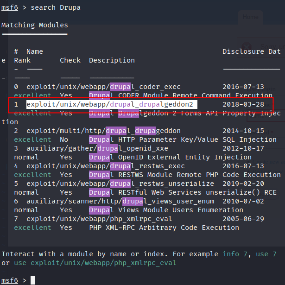This screenshot has height=285, width=285.
Task: Click disclosure date 2016-07-13 of drupal_coder_exec
Action: [243, 87]
